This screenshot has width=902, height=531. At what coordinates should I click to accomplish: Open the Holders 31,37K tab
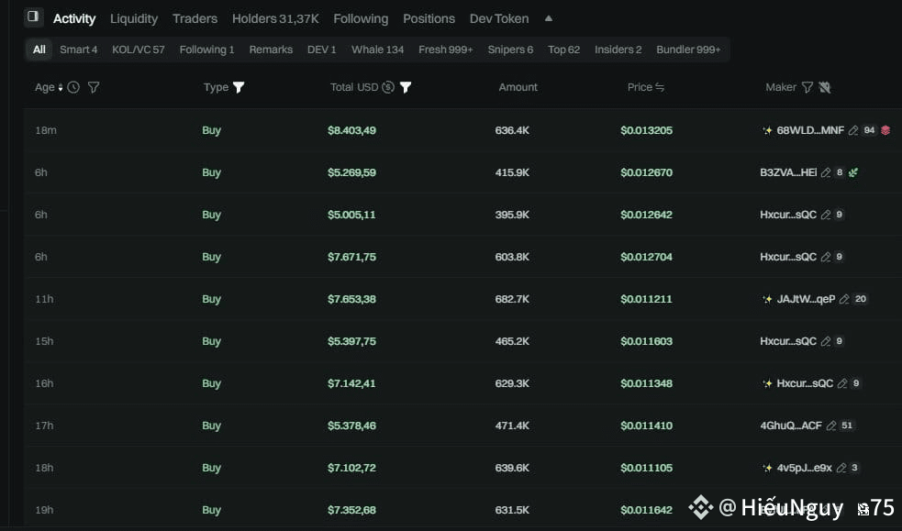point(275,19)
